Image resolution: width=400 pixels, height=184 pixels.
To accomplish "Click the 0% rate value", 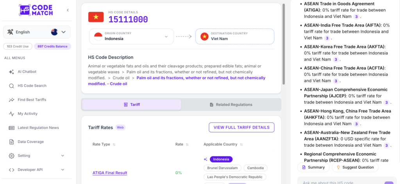I will tap(179, 173).
